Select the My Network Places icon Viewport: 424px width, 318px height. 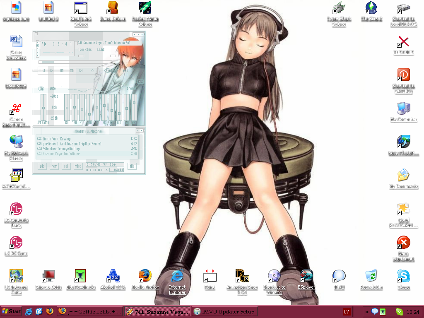pos(16,148)
